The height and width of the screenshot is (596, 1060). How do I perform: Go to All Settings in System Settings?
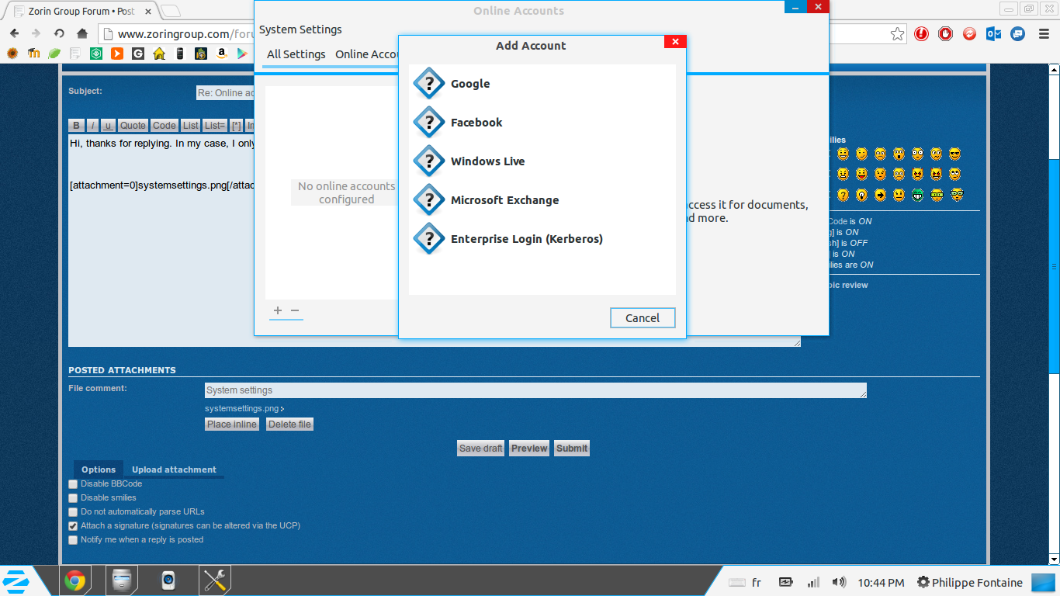[296, 54]
